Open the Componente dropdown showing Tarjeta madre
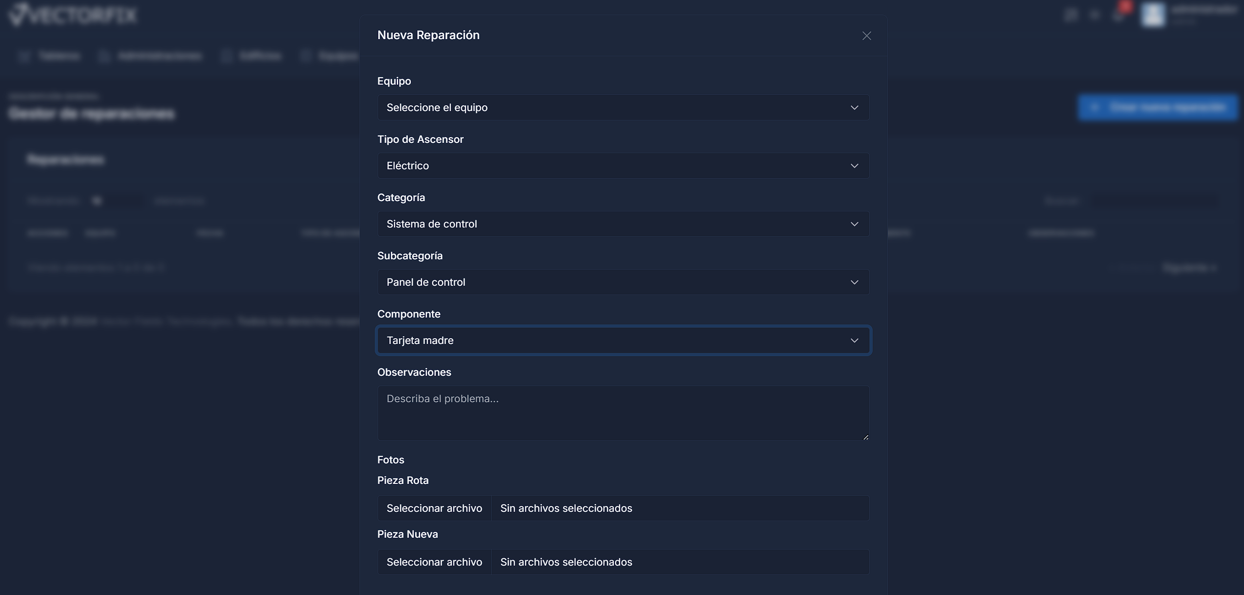 pos(623,341)
